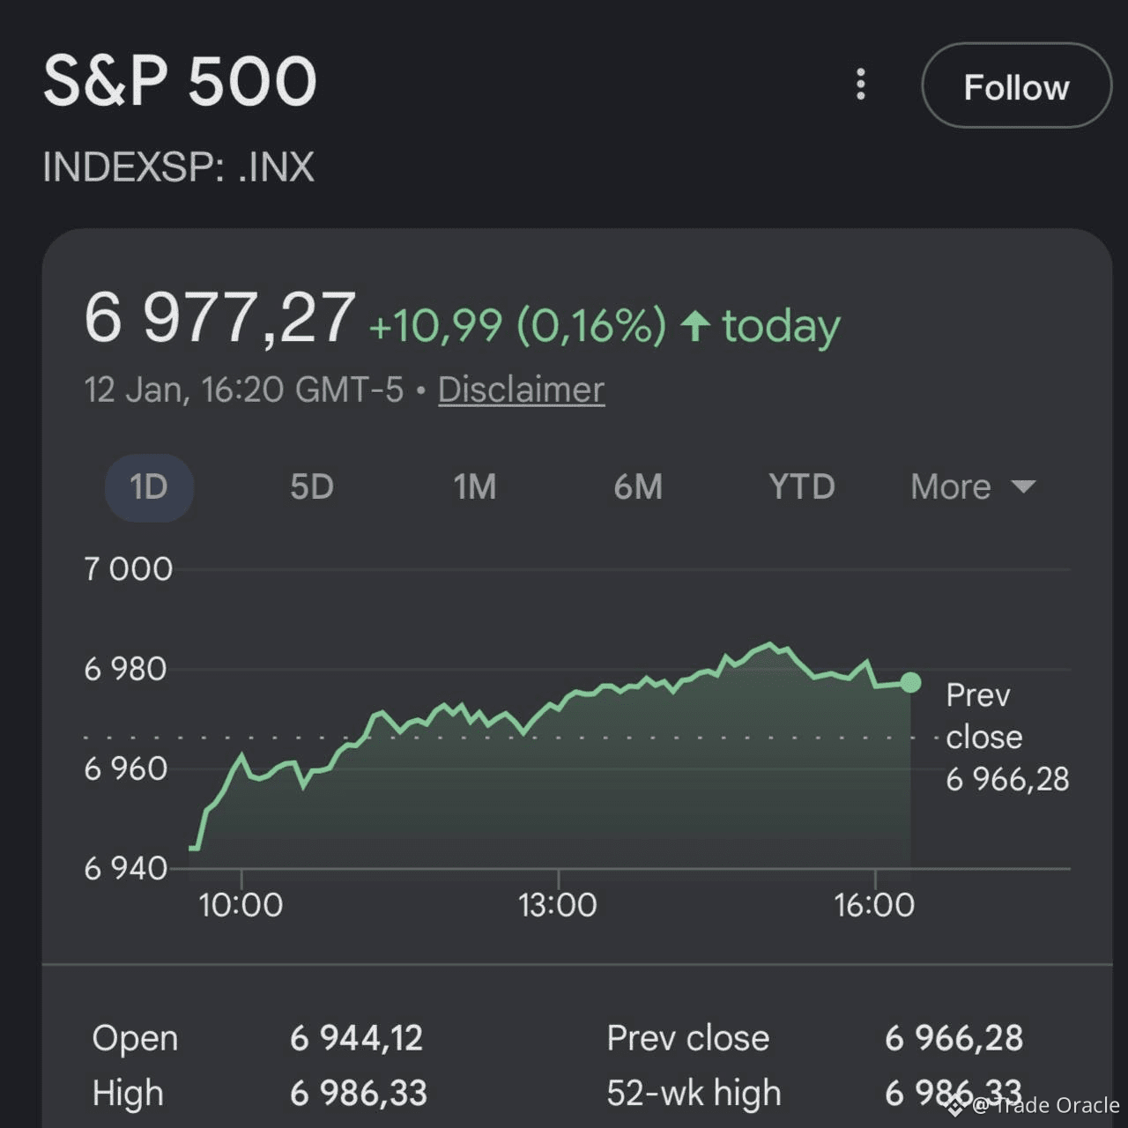Select the YTD chart range

pyautogui.click(x=801, y=486)
